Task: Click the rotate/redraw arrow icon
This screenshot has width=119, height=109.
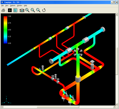Action: pyautogui.click(x=44, y=10)
